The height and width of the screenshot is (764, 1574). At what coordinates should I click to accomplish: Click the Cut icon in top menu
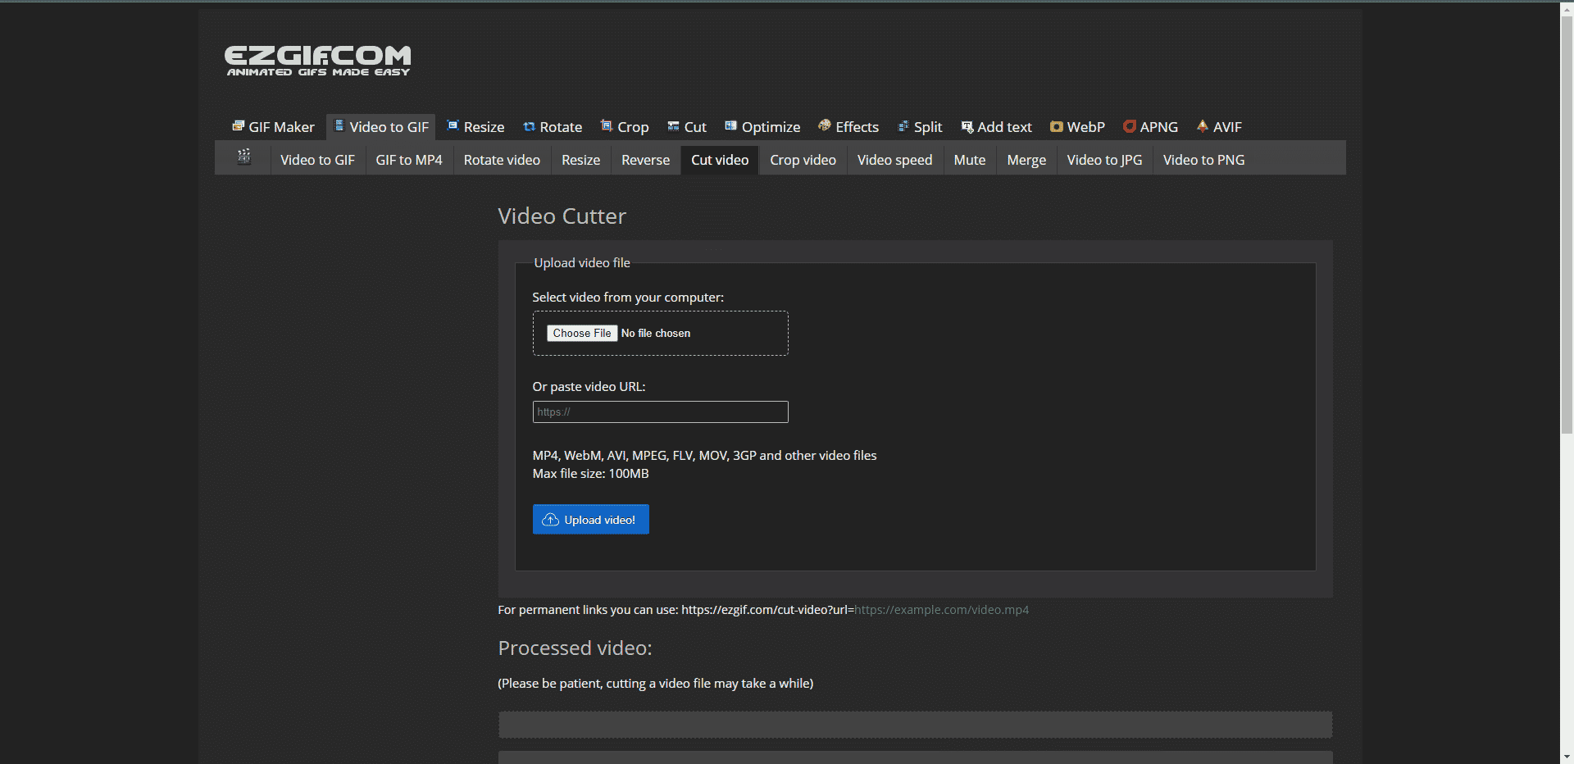click(x=673, y=126)
